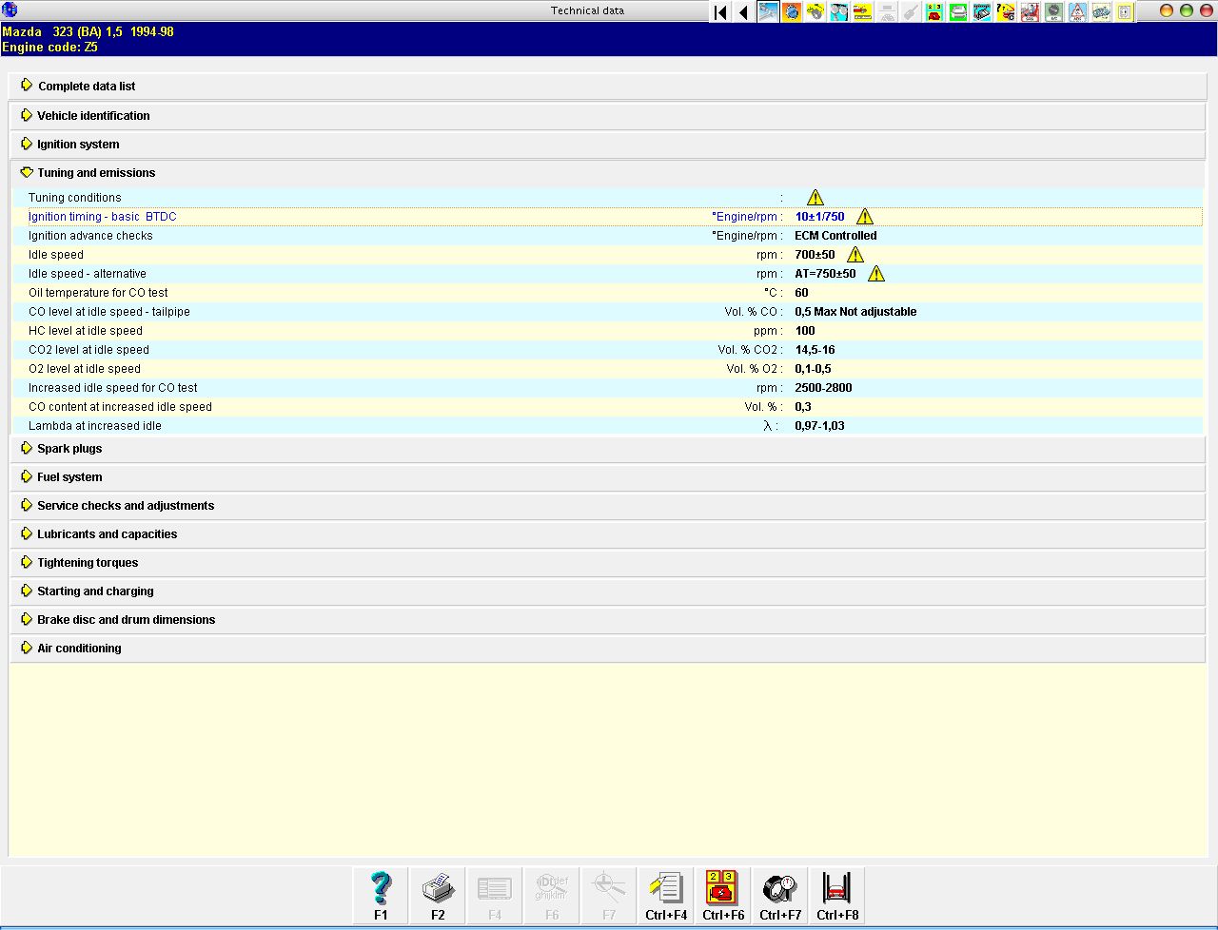Expand Brake disc and drum dimensions
This screenshot has width=1218, height=930.
(126, 620)
